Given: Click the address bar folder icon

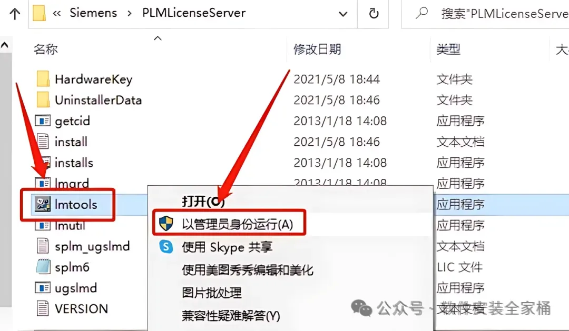Looking at the screenshot, I should [x=39, y=13].
